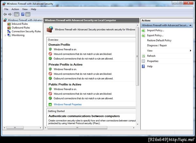
Task: Click Domain Profile green firewall-on check icon
Action: [x=50, y=50]
